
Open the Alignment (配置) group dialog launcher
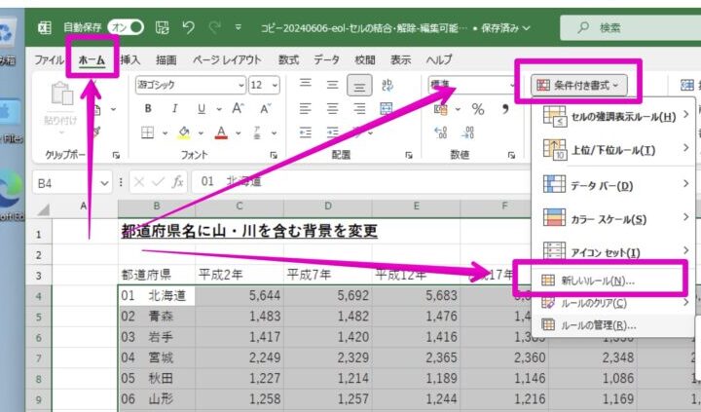click(x=409, y=155)
